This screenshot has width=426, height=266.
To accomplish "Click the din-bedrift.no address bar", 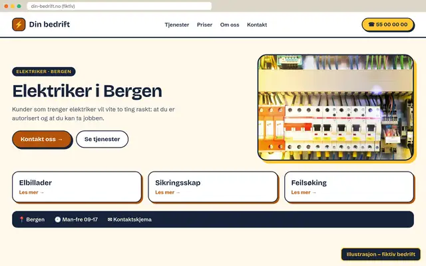I will coord(119,6).
